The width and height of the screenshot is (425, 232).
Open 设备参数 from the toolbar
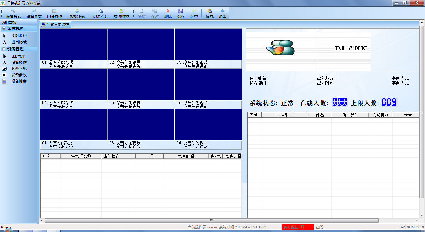coord(34,13)
